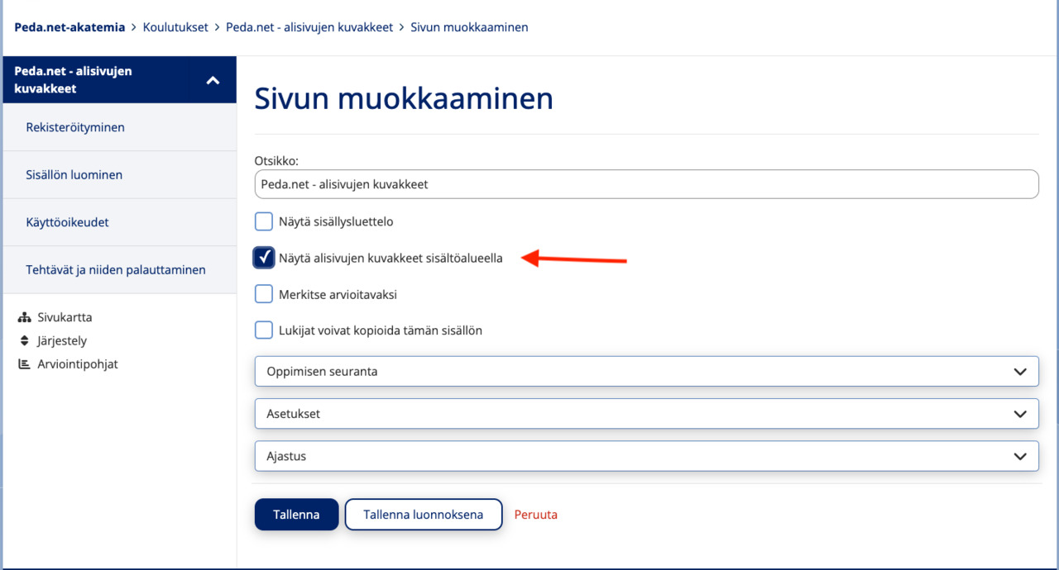The width and height of the screenshot is (1059, 570).
Task: Click Tallenna luonnoksena button
Action: (424, 515)
